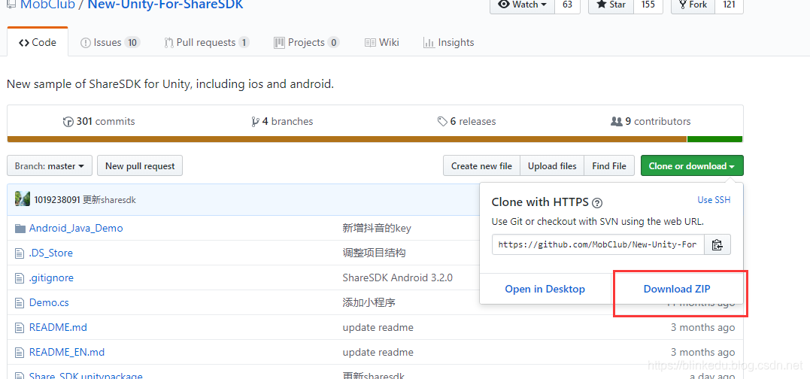Click the commit author avatar
The image size is (810, 379).
23,199
